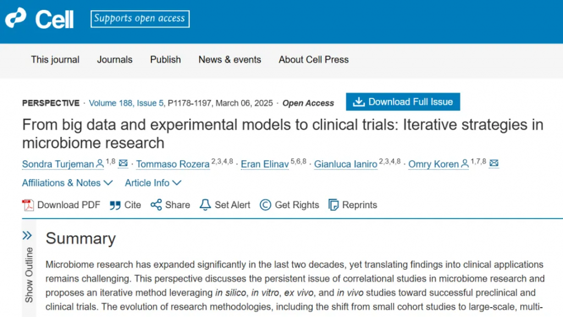Click the Download PDF icon

coord(28,205)
